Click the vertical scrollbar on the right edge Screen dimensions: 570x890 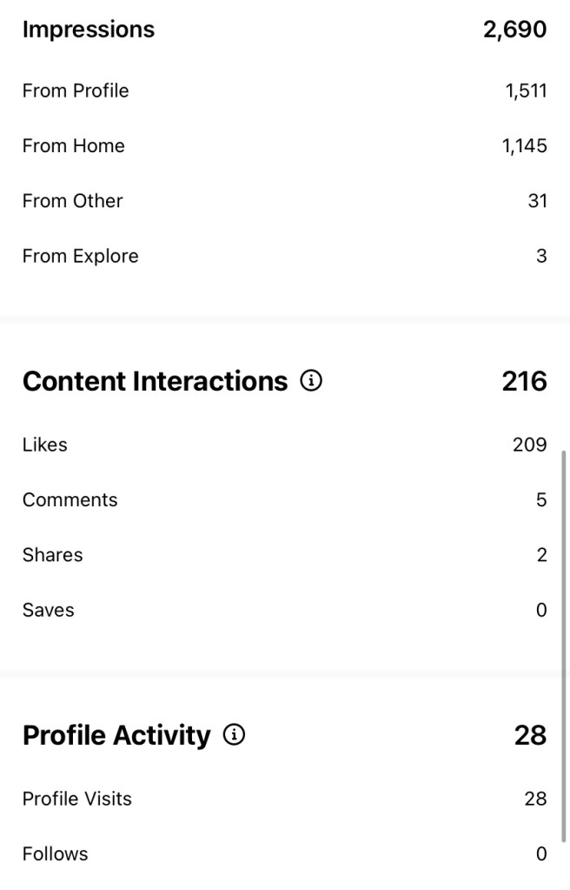coord(564,644)
